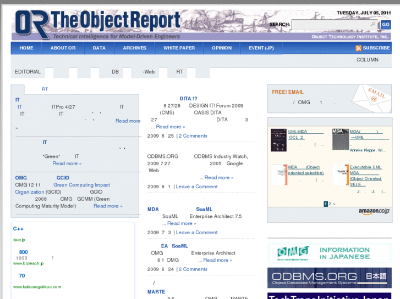Read more on the ODBMS.ORG article
This screenshot has width=400, height=299.
[x=219, y=178]
